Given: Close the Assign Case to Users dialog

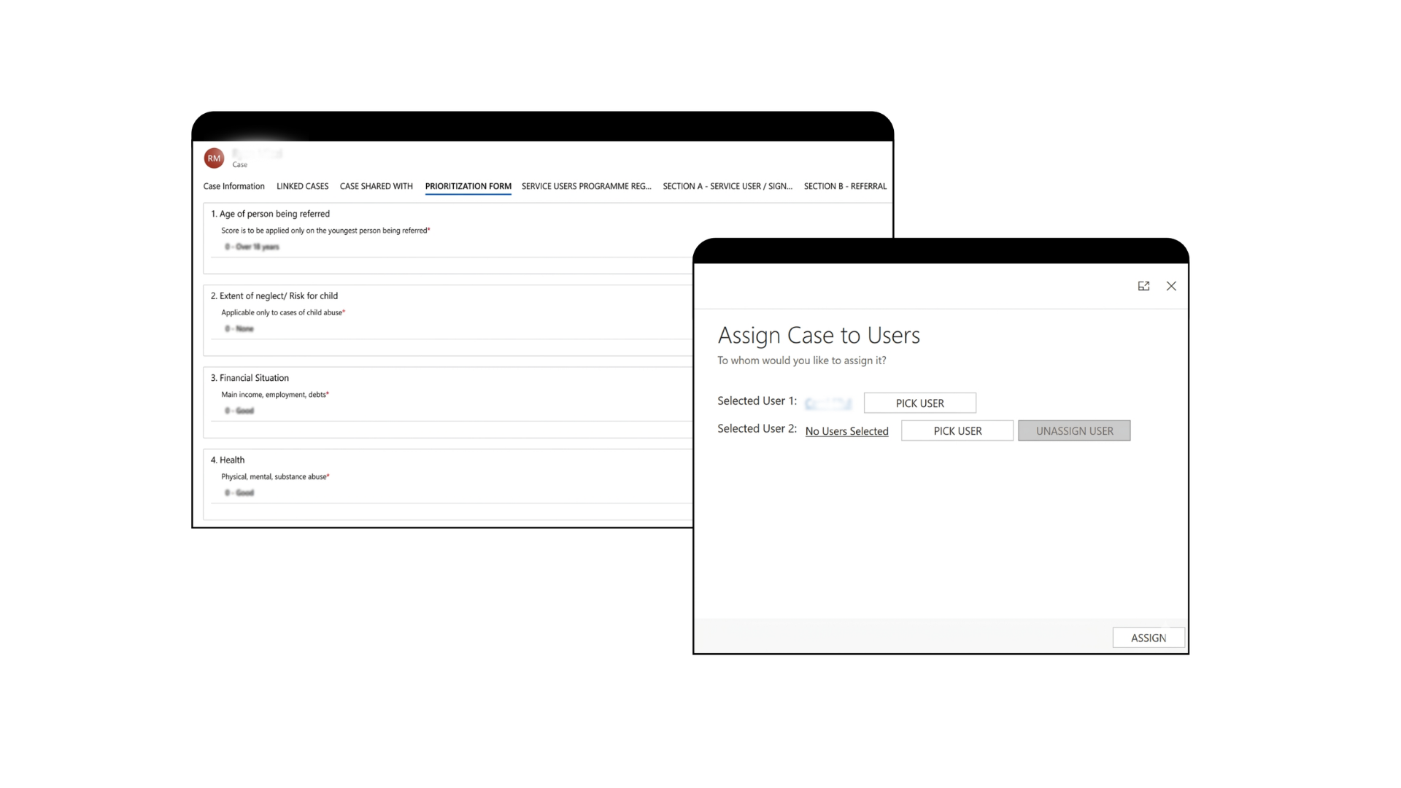Looking at the screenshot, I should 1171,286.
